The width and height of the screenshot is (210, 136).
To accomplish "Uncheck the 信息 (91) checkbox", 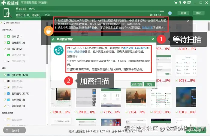I will (x=5, y=37).
